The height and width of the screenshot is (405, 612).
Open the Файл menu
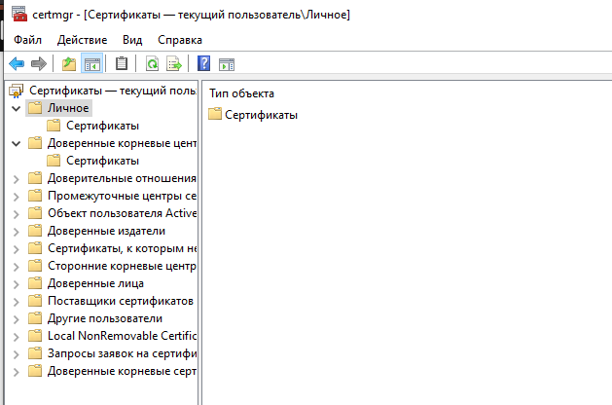(x=27, y=40)
